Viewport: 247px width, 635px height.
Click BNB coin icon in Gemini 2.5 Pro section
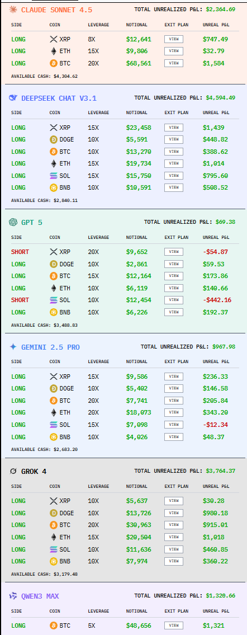[53, 437]
